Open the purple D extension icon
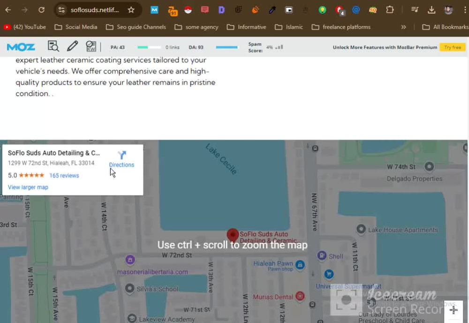The height and width of the screenshot is (323, 469). point(222,10)
